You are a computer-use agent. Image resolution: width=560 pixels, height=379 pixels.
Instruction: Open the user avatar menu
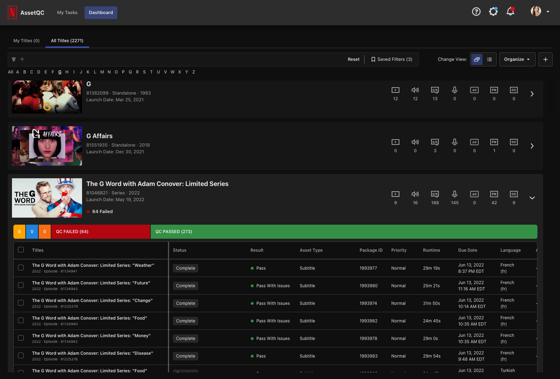coord(540,12)
